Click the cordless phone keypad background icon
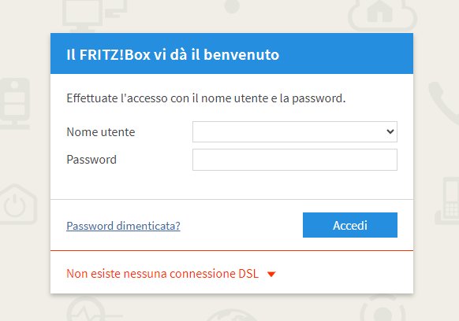Viewport: 459px width, 321px height. coord(447,201)
